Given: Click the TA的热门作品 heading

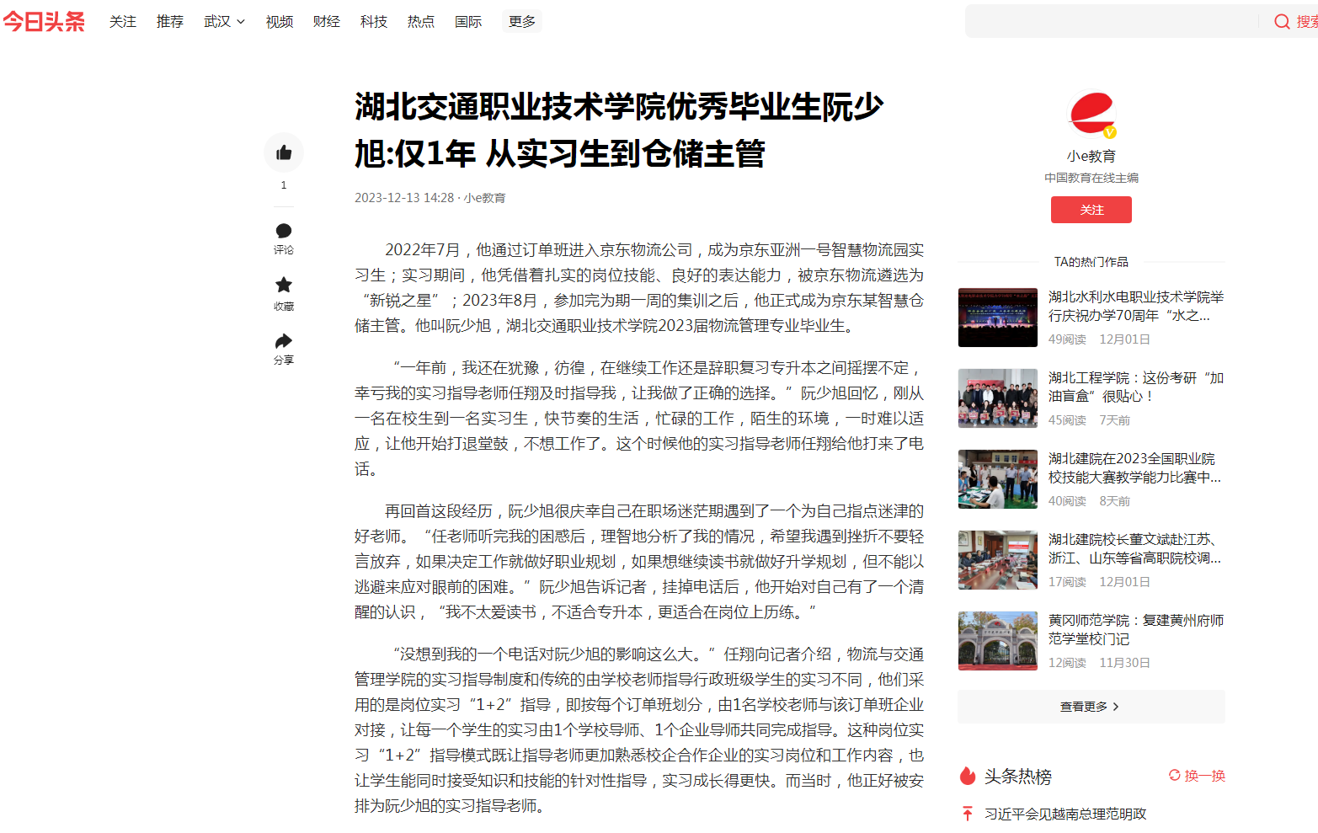Looking at the screenshot, I should click(x=1091, y=262).
